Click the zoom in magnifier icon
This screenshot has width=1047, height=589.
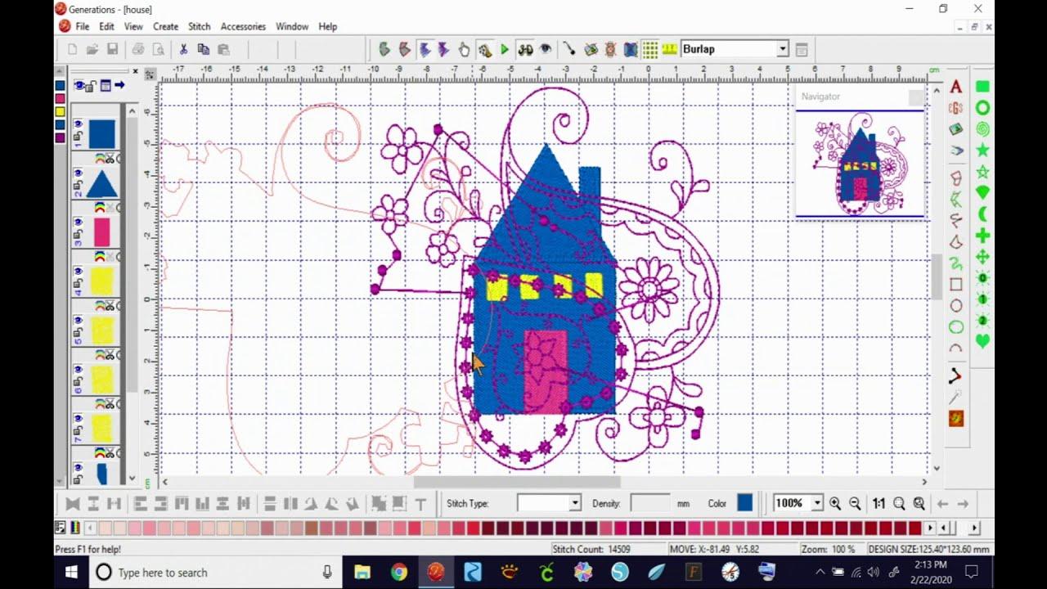[835, 504]
